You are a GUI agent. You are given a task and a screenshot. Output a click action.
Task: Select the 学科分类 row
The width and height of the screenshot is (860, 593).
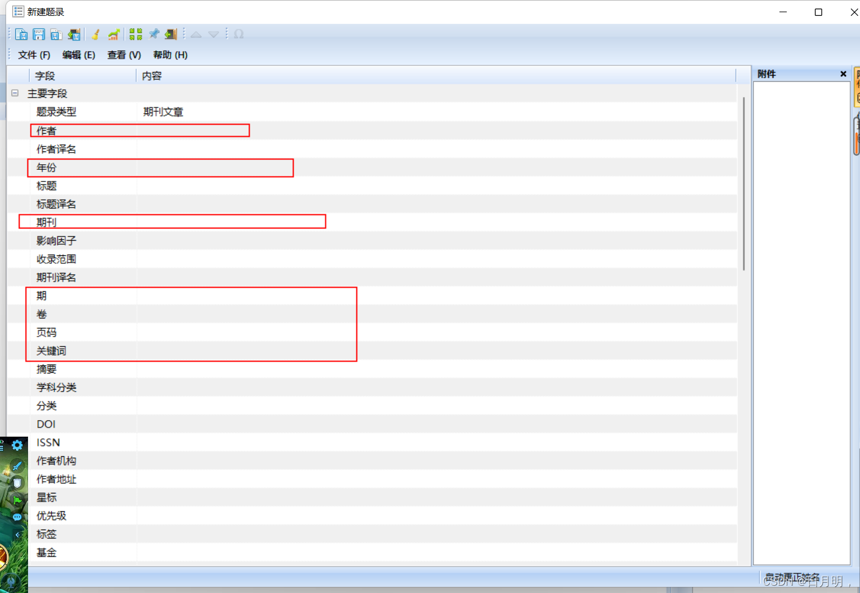pos(372,387)
